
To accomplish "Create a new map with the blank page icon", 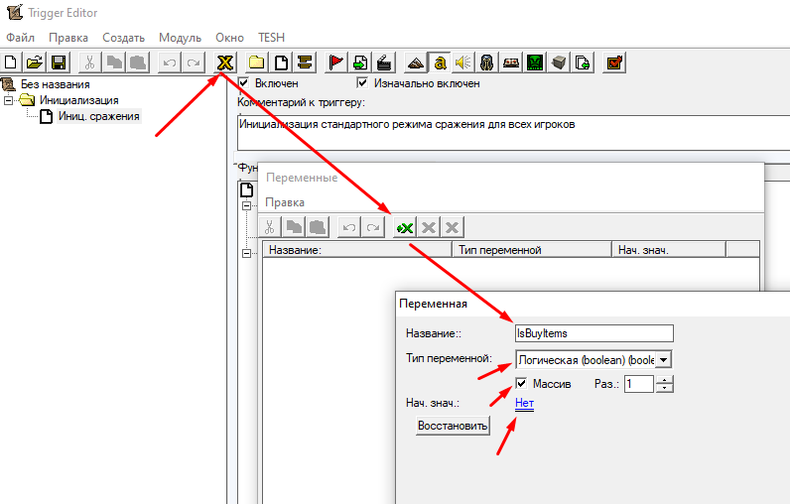I will point(11,63).
